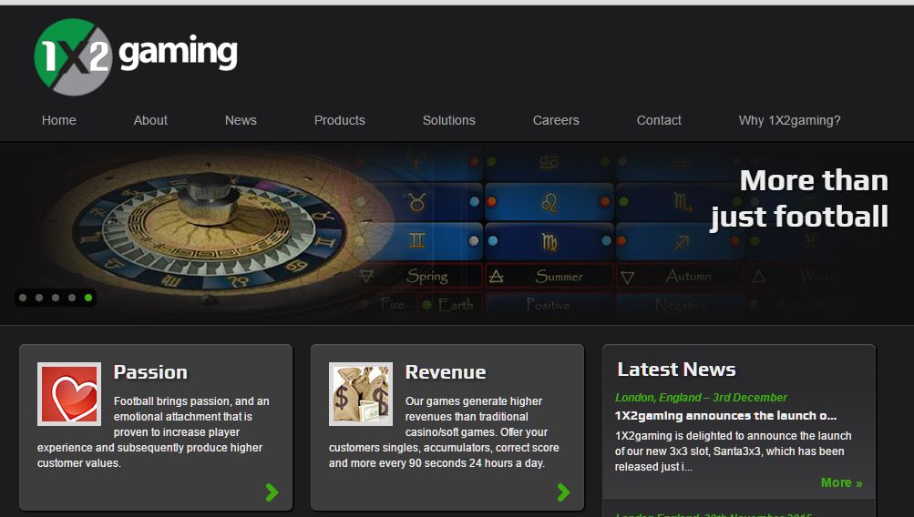The image size is (914, 517).
Task: Open the Why 1X2gaming? page
Action: (789, 120)
